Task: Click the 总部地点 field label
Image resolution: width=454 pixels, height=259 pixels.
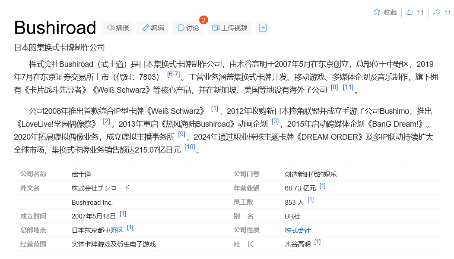Action: coord(33,230)
